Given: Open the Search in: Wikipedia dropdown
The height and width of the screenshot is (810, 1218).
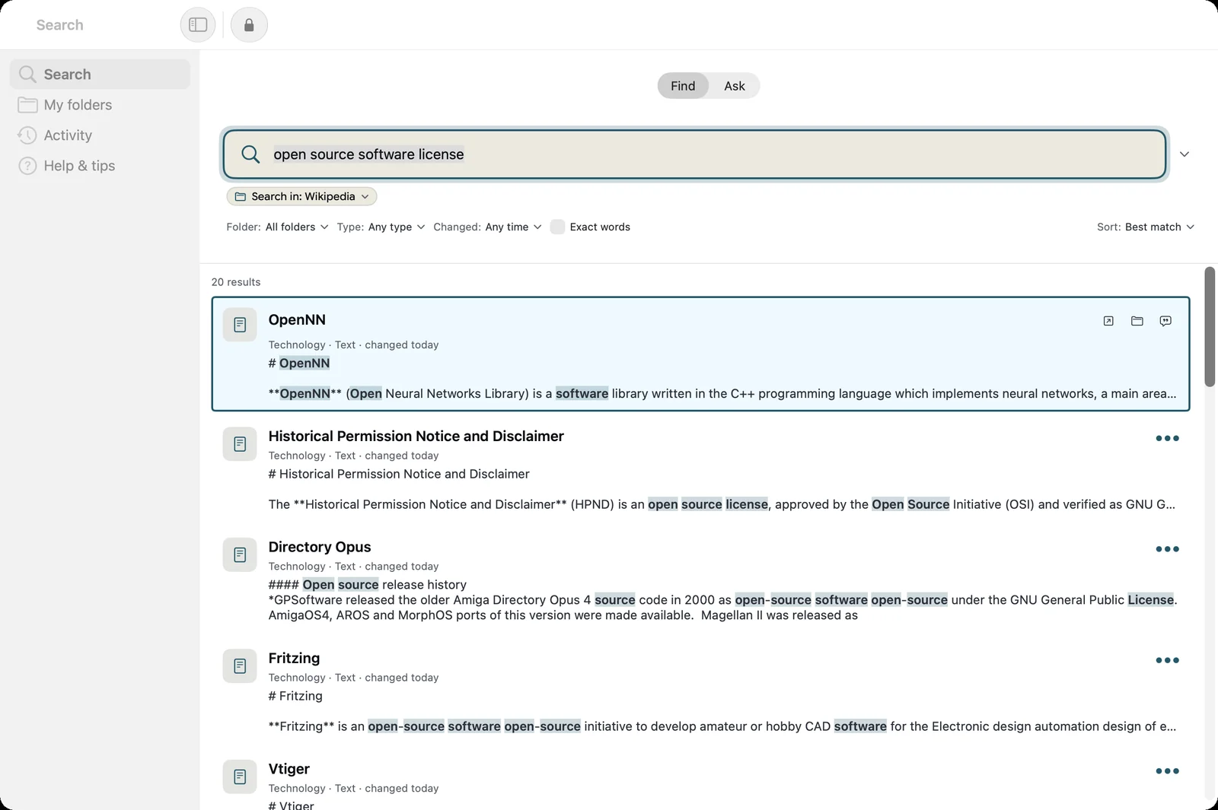Looking at the screenshot, I should [x=301, y=196].
